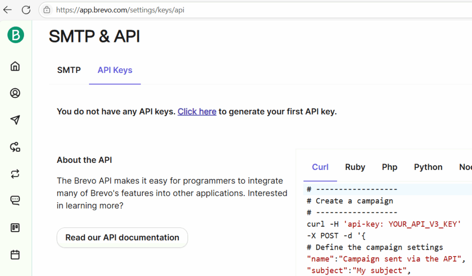Open the Home dashboard sidebar icon
Image resolution: width=472 pixels, height=276 pixels.
(15, 66)
